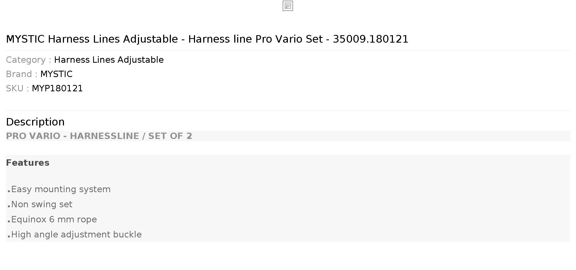Open the MYSTIC brand link beside Brand label
The height and width of the screenshot is (270, 576).
(56, 74)
